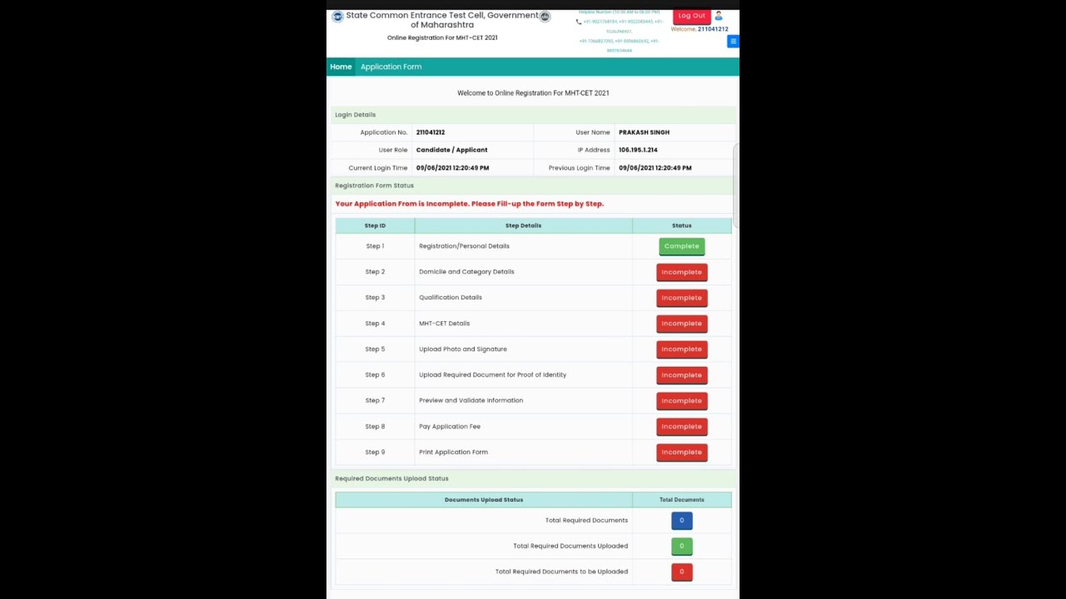
Task: Click the Step Details column header
Action: point(523,225)
